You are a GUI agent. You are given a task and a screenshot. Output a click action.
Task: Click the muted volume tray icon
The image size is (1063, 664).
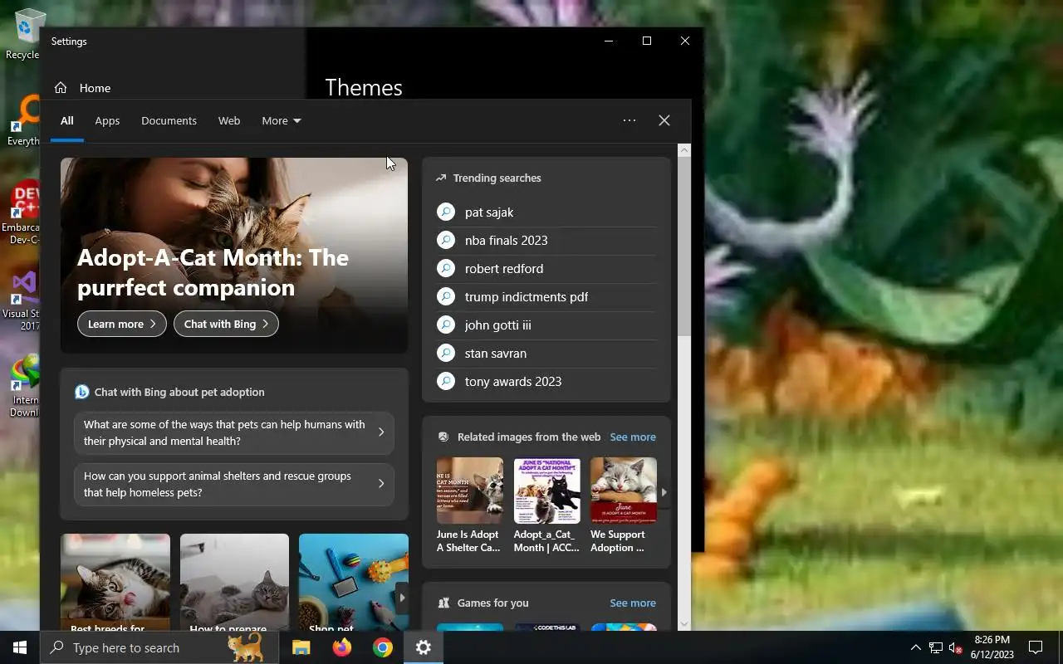pos(955,647)
